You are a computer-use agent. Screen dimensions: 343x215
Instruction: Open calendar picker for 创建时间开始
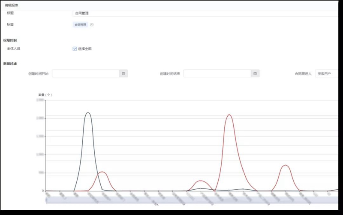123,74
